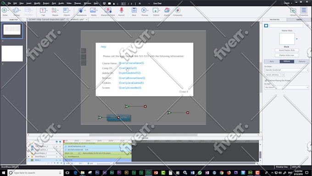Viewport: 312px width, 176px height.
Task: Open the On Exit action dropdown
Action: [x=286, y=87]
